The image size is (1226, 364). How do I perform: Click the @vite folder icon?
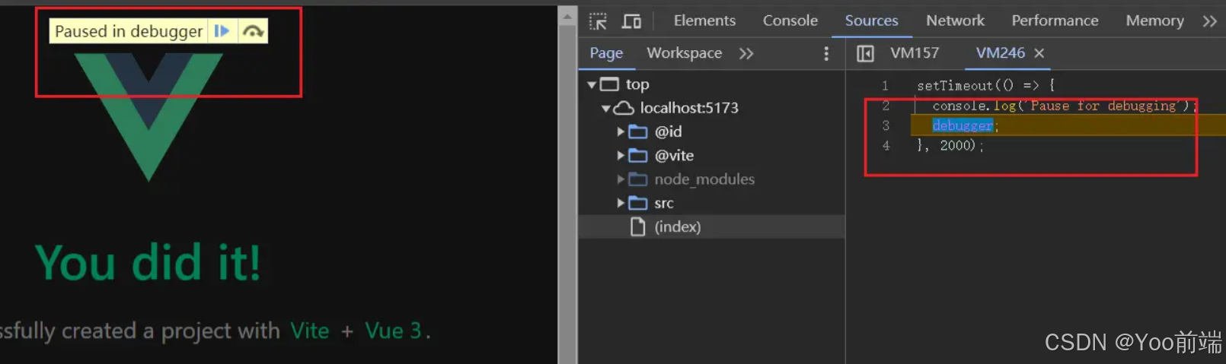point(638,156)
